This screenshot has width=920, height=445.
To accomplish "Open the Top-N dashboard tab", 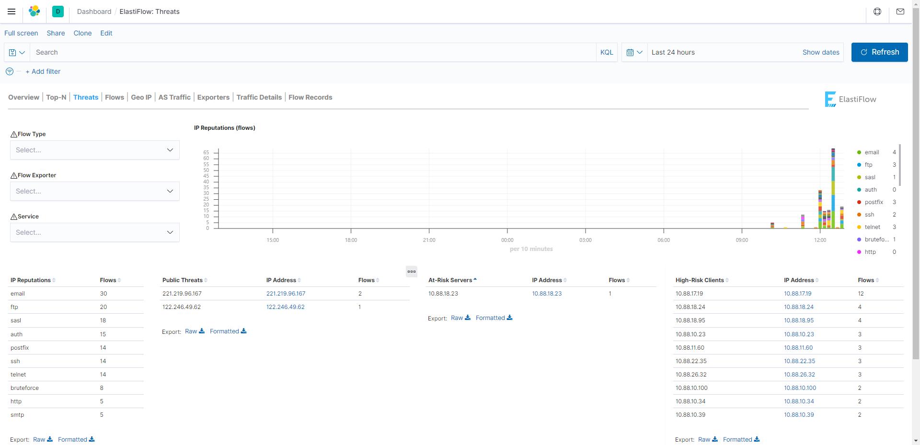I will [56, 97].
